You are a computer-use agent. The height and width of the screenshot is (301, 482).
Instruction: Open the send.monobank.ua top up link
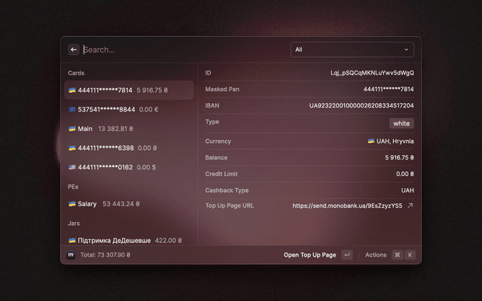click(x=347, y=205)
